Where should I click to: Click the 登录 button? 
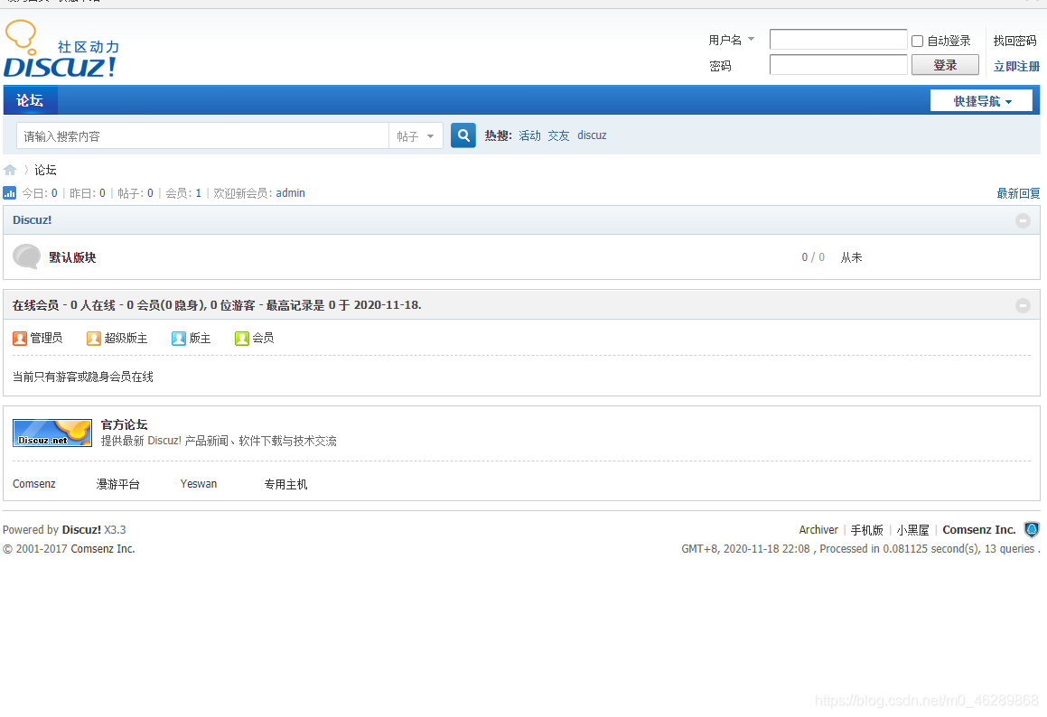945,65
